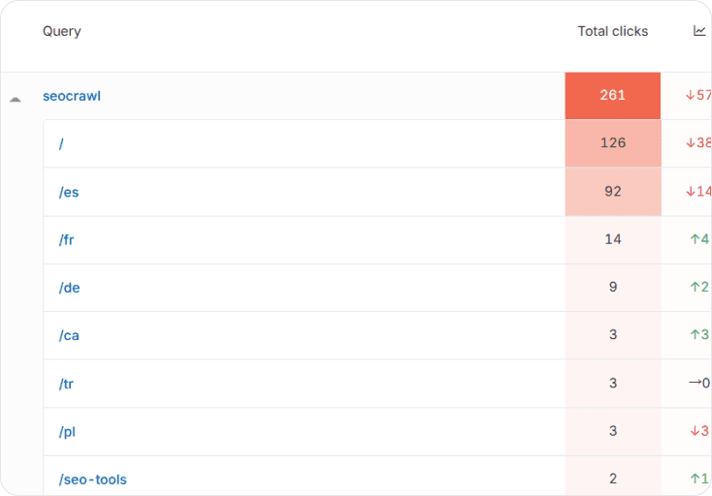Click the trend chart icon in the header
The image size is (712, 496).
pos(699,31)
